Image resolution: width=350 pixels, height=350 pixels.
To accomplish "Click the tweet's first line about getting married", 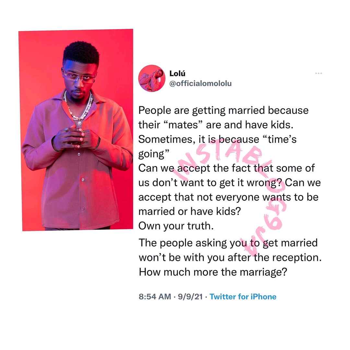I will [223, 110].
